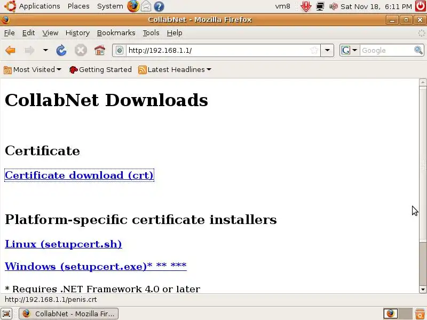This screenshot has height=320, width=427.
Task: Click the vertical scrollbar up arrow
Action: click(423, 82)
